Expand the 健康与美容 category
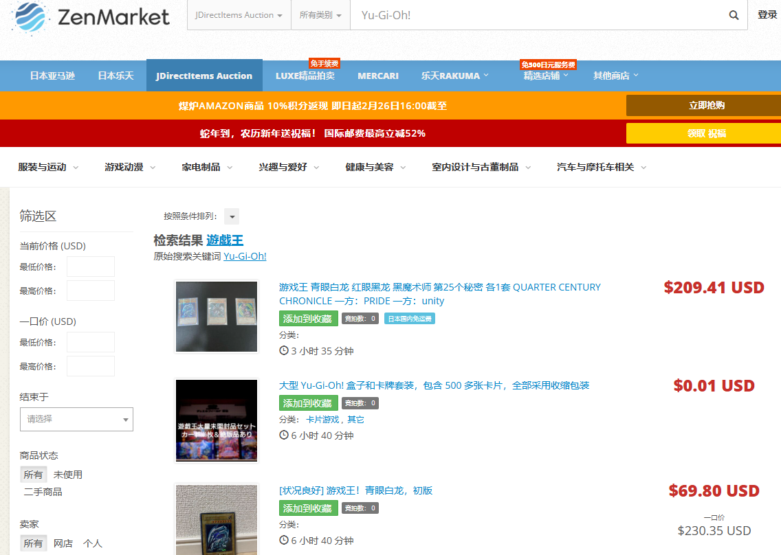 (x=375, y=167)
